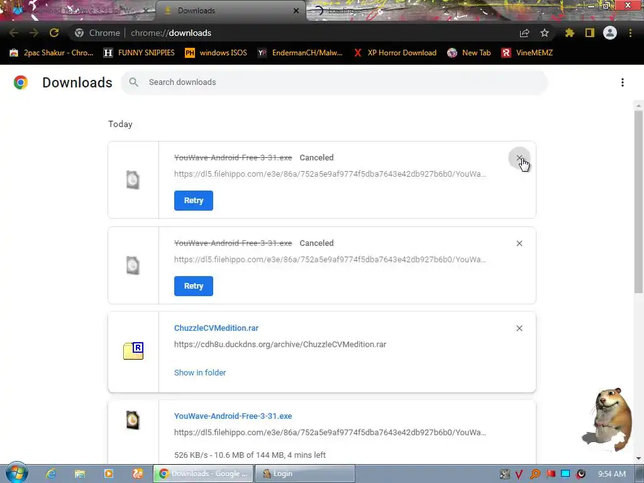Close the Downloads tab
This screenshot has width=644, height=483.
296,11
